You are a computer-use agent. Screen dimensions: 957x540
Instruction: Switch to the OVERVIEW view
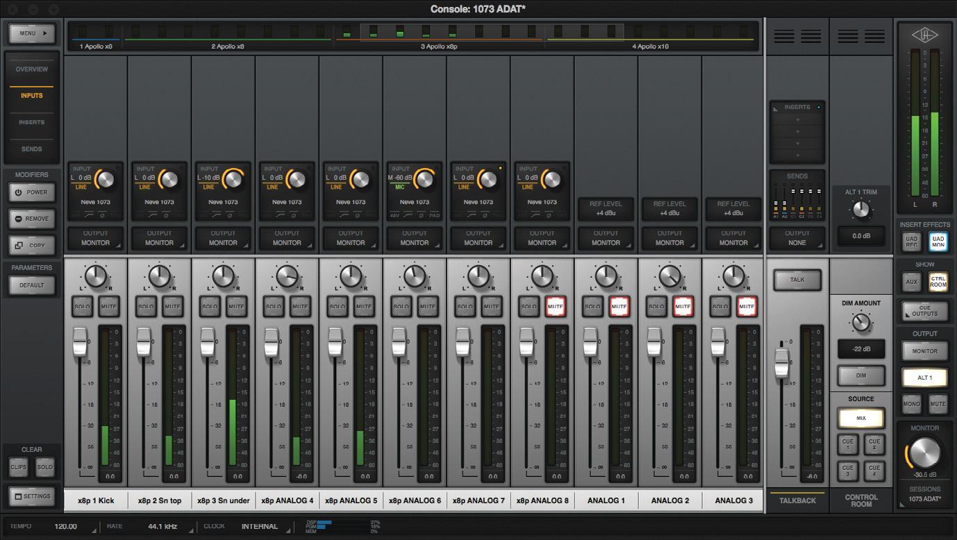point(32,69)
